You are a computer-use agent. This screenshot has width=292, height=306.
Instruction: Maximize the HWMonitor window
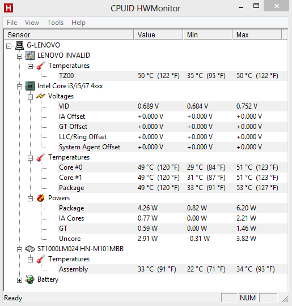click(x=256, y=6)
